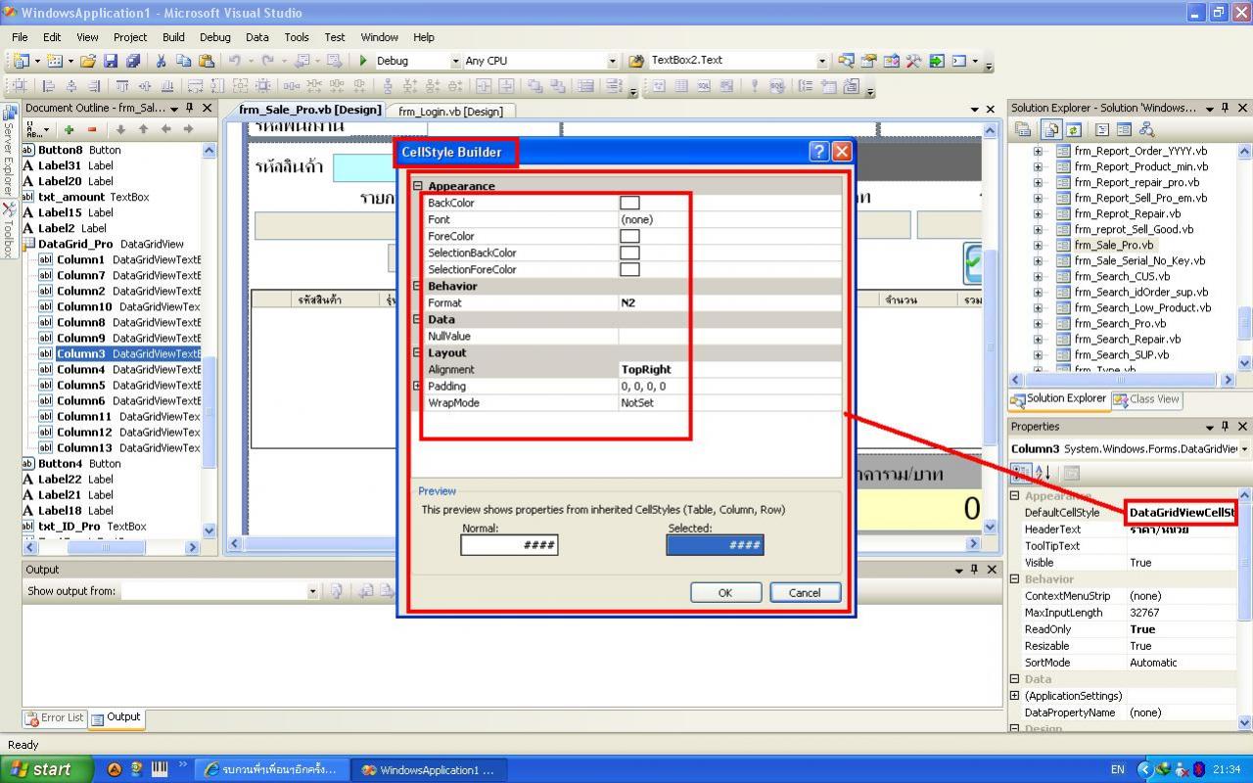
Task: Toggle Show All Files in Solution Explorer
Action: point(1051,129)
